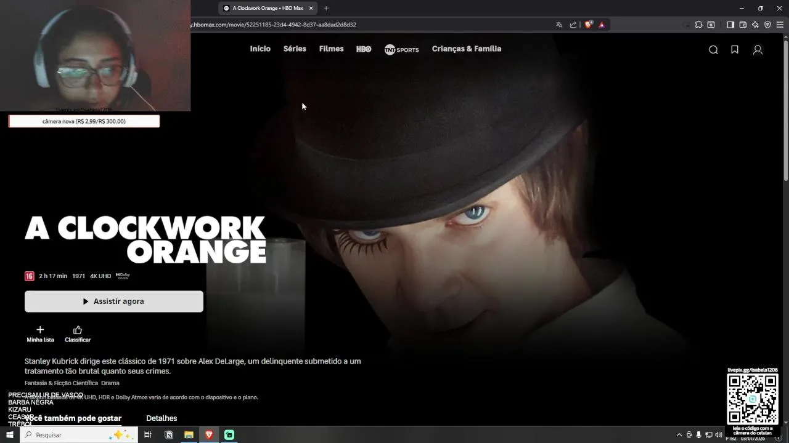Click the network tray icon
Viewport: 789px width, 443px height.
click(x=709, y=435)
